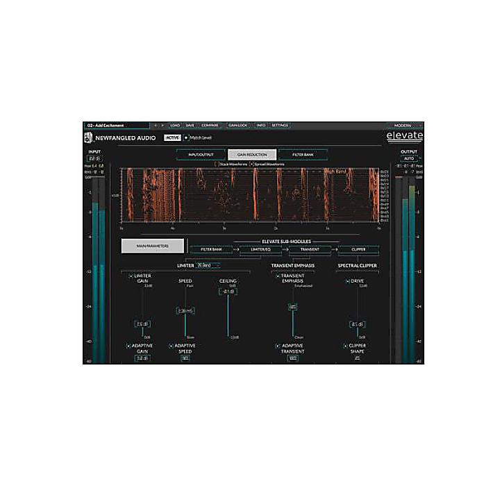Toggle the Drive enable icon
This screenshot has width=486, height=486.
pyautogui.click(x=347, y=281)
